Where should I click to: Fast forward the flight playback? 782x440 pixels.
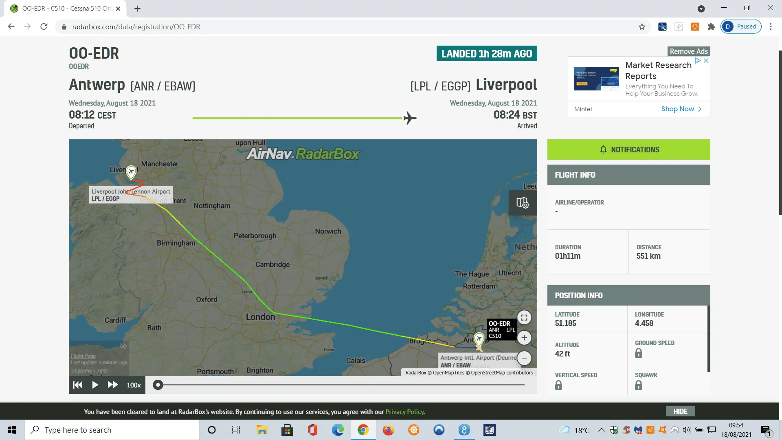[112, 385]
